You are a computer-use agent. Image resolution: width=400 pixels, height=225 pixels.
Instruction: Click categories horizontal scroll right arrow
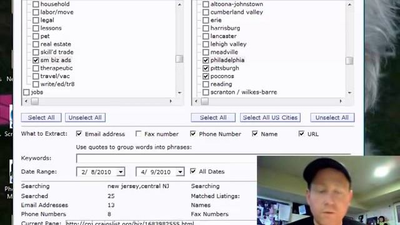tap(171, 101)
